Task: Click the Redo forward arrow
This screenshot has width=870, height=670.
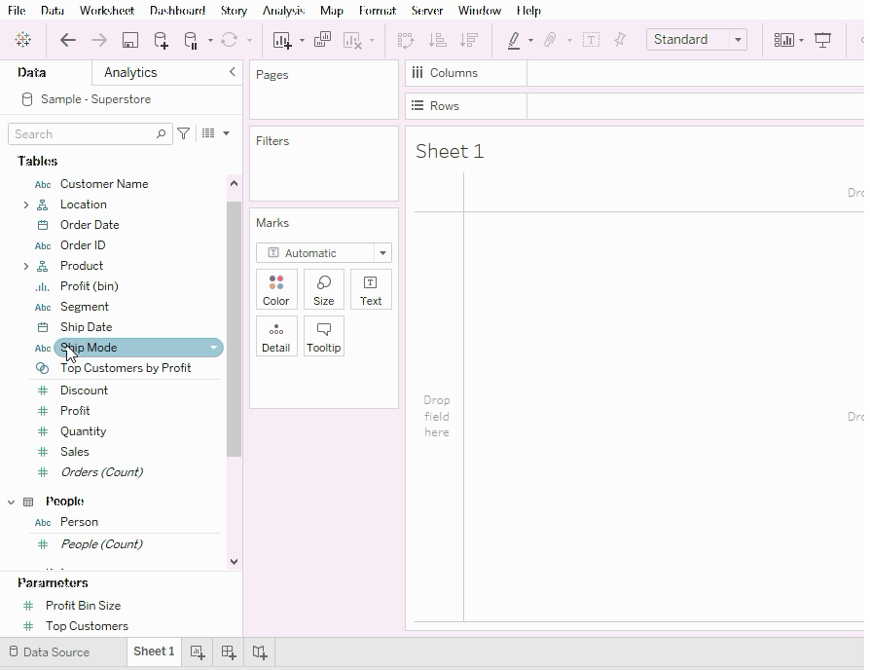Action: pos(98,40)
